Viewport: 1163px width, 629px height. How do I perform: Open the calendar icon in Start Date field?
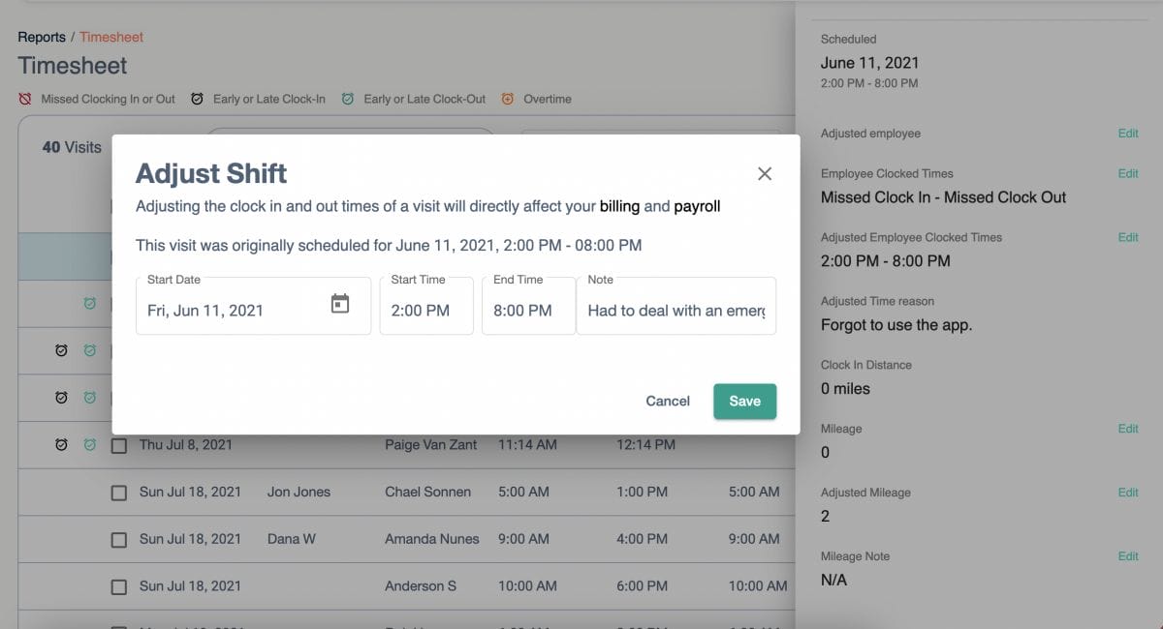(x=340, y=302)
